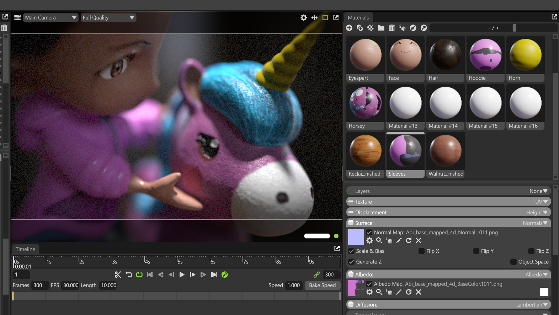Click the white Albedo color swatch

(x=544, y=292)
